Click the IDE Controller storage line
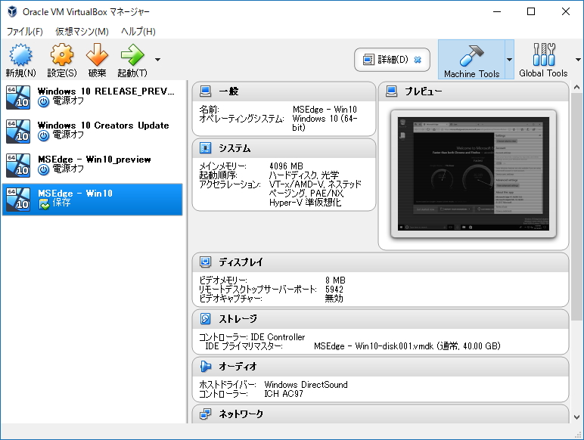This screenshot has width=584, height=440. tap(252, 337)
